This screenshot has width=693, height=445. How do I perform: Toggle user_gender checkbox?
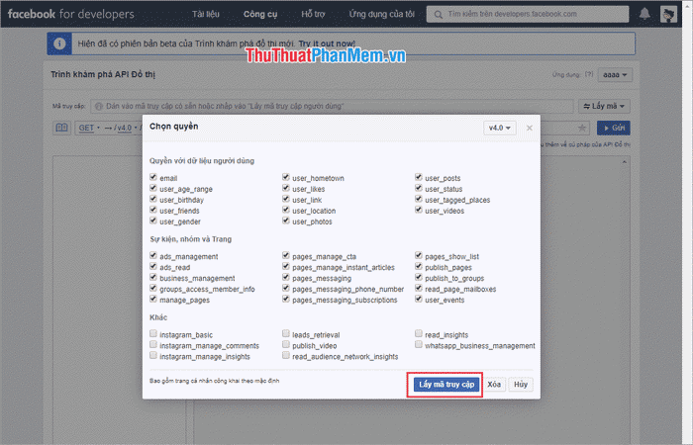[153, 221]
